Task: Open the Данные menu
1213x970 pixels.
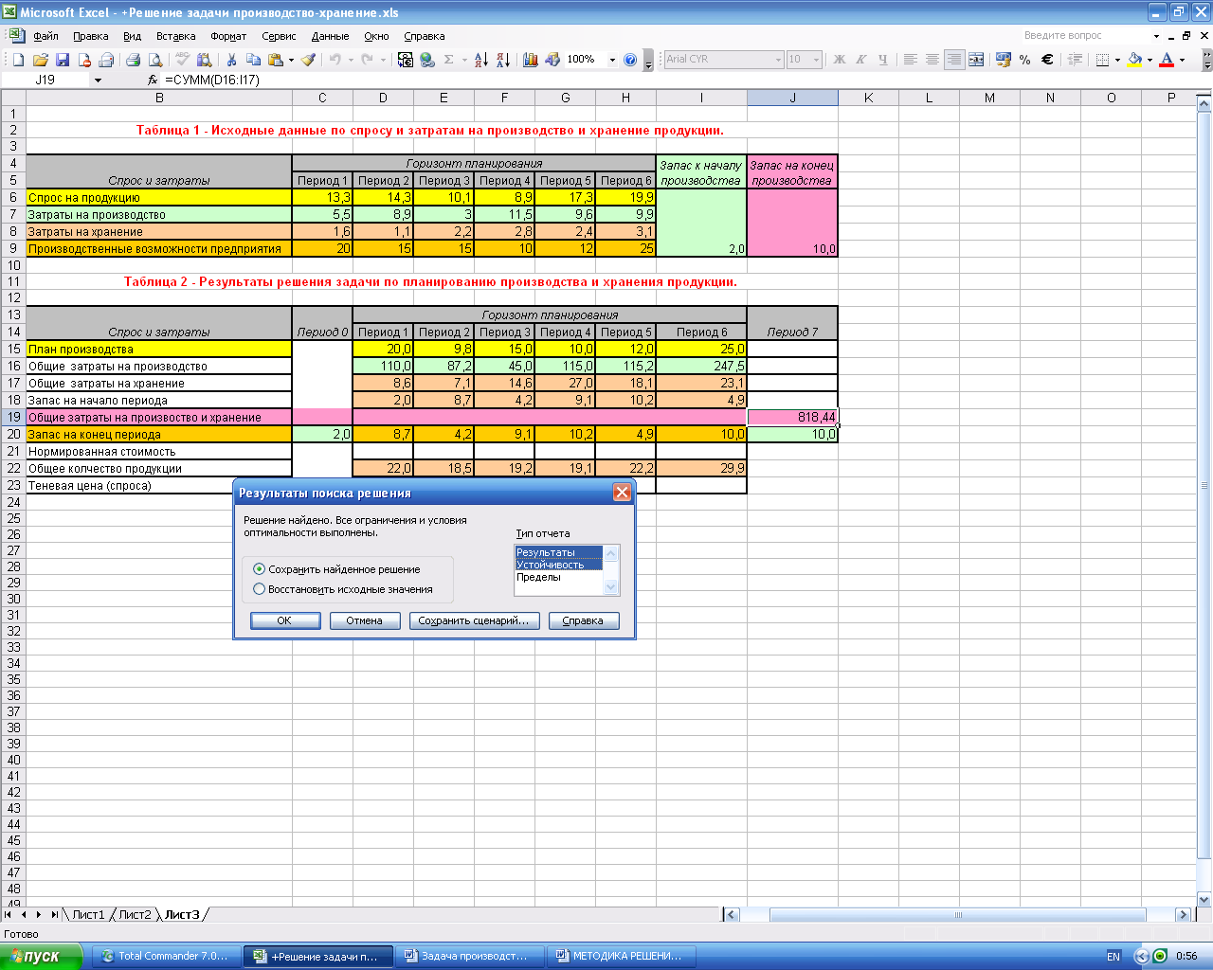Action: point(330,36)
